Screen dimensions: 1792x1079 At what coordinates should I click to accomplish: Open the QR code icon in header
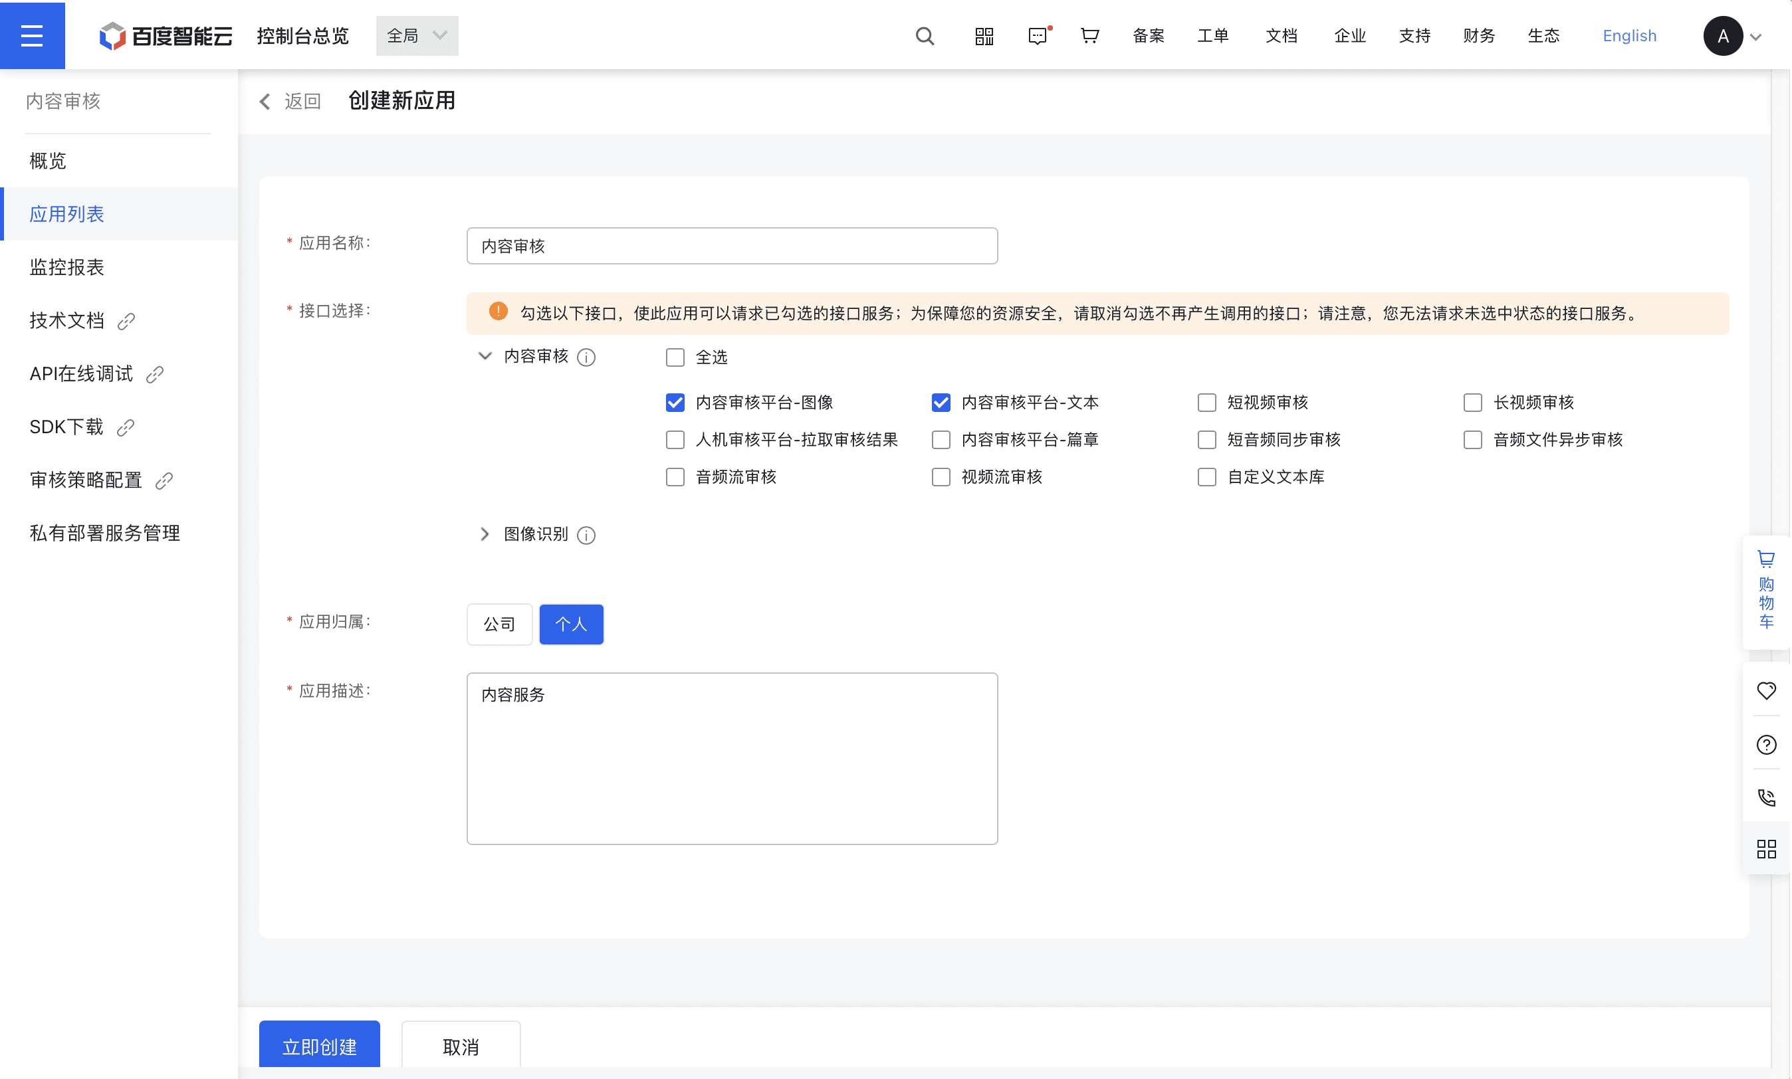pyautogui.click(x=984, y=36)
